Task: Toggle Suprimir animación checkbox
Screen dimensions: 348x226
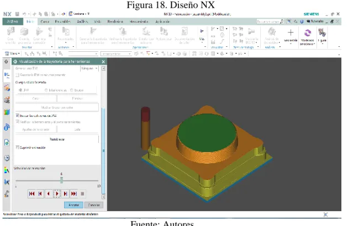Action: click(17, 147)
